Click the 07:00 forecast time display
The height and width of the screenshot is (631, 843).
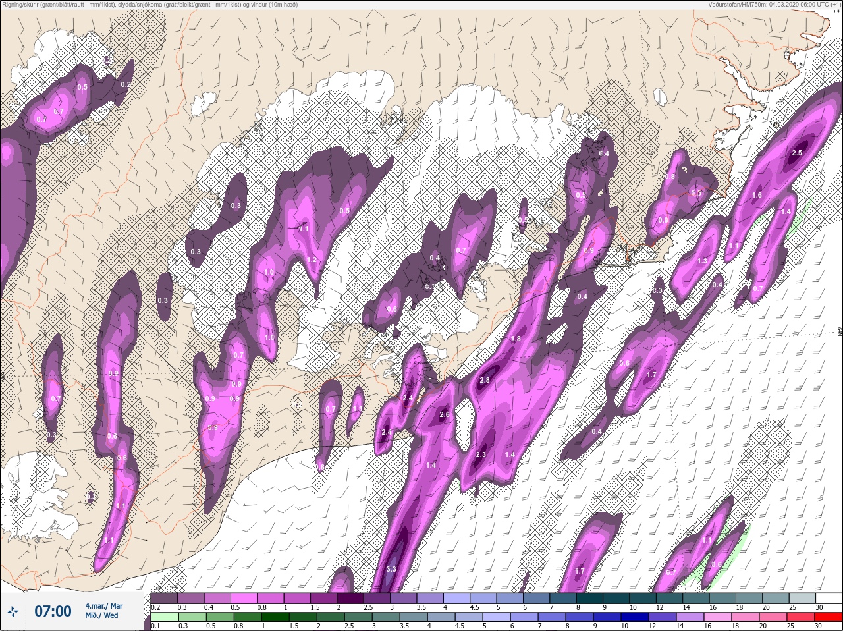[x=53, y=611]
